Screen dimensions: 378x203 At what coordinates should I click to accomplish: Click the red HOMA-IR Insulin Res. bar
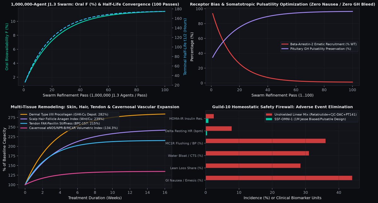pos(210,116)
